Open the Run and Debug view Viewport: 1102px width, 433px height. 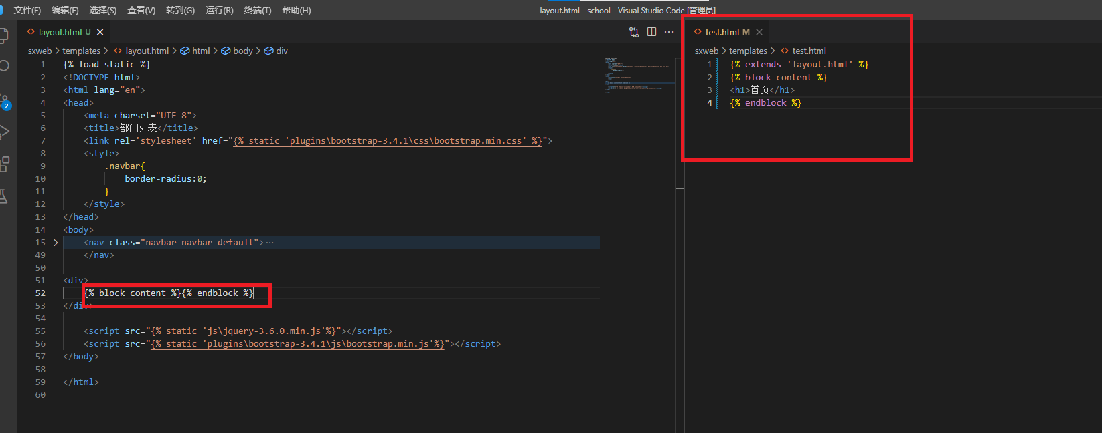point(4,132)
